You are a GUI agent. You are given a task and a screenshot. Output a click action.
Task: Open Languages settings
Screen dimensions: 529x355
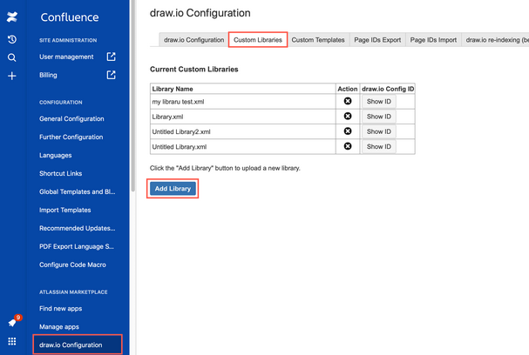[55, 155]
